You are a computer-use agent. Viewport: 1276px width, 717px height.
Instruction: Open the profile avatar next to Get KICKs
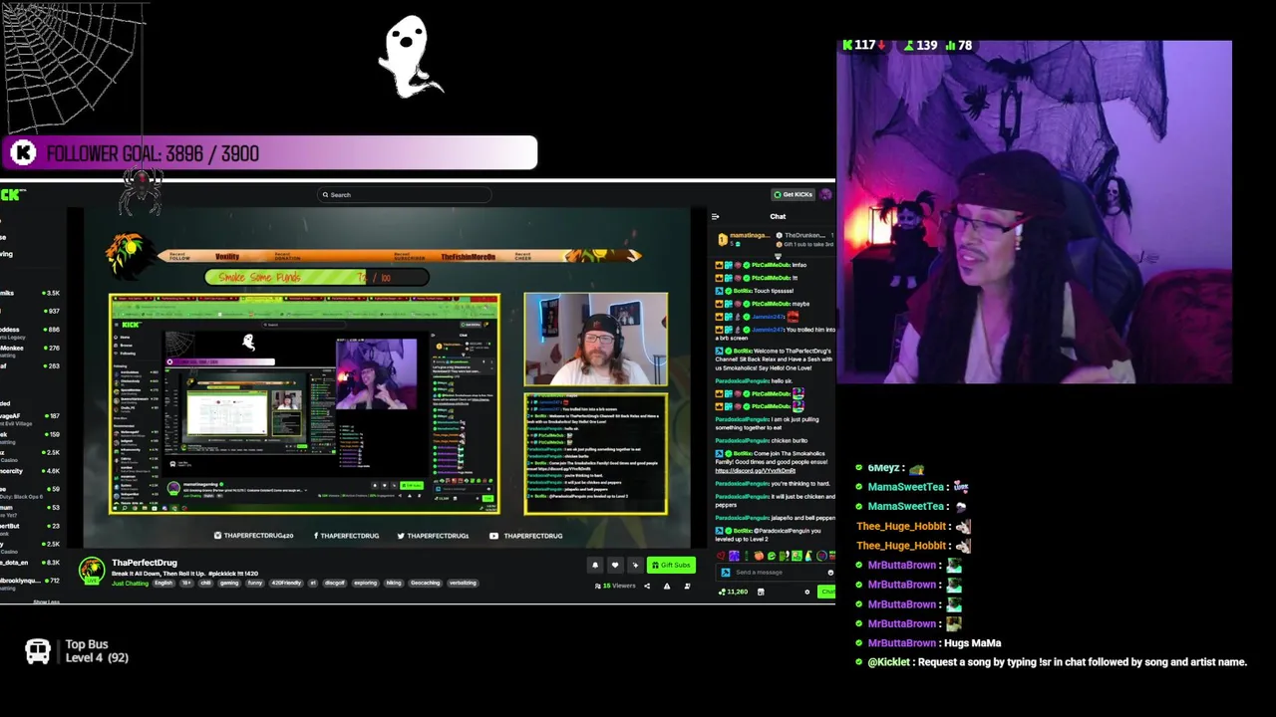(825, 194)
